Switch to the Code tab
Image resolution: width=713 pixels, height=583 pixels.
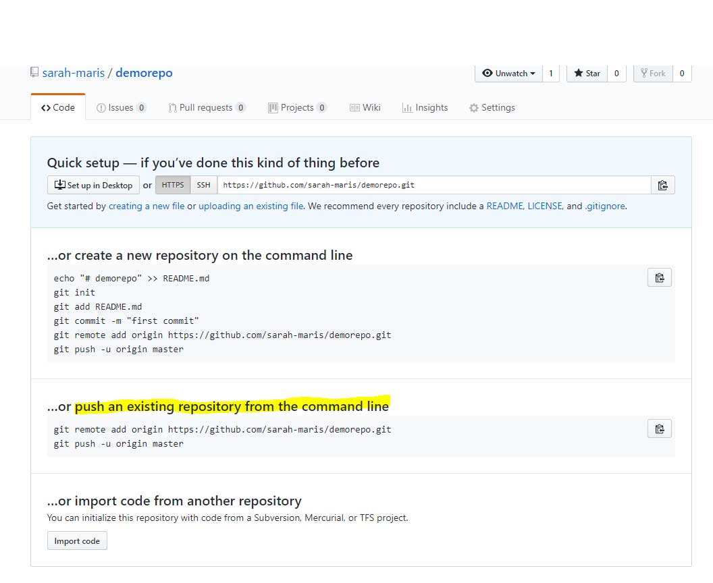(58, 108)
